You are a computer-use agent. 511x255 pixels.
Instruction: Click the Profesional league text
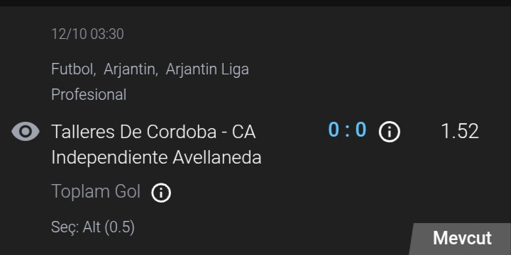click(89, 95)
